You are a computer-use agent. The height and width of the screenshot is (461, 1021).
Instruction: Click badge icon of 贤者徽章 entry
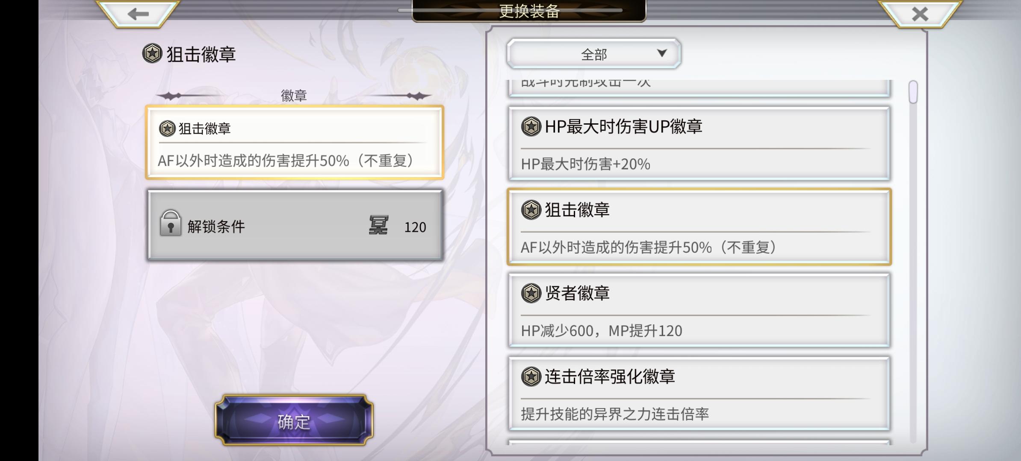(531, 293)
